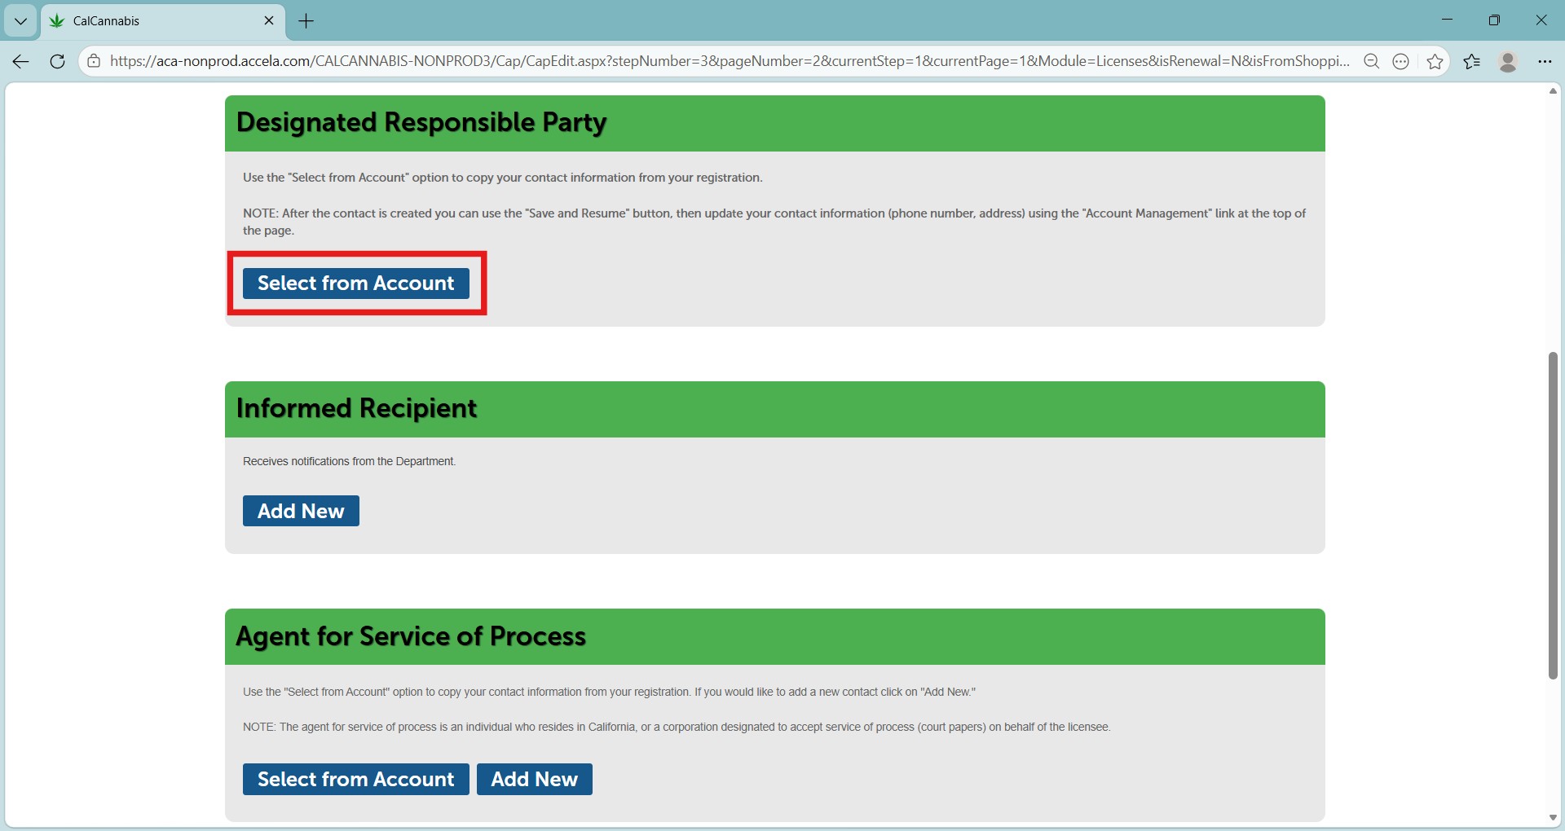Click the scrollbar up arrow
The image size is (1565, 831).
click(x=1553, y=90)
